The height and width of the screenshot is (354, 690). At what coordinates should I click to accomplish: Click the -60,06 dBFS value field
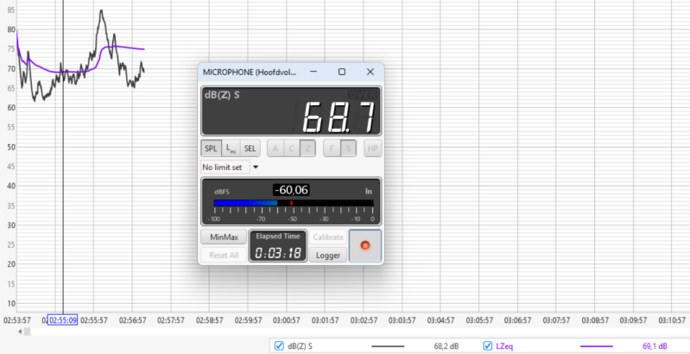point(292,190)
